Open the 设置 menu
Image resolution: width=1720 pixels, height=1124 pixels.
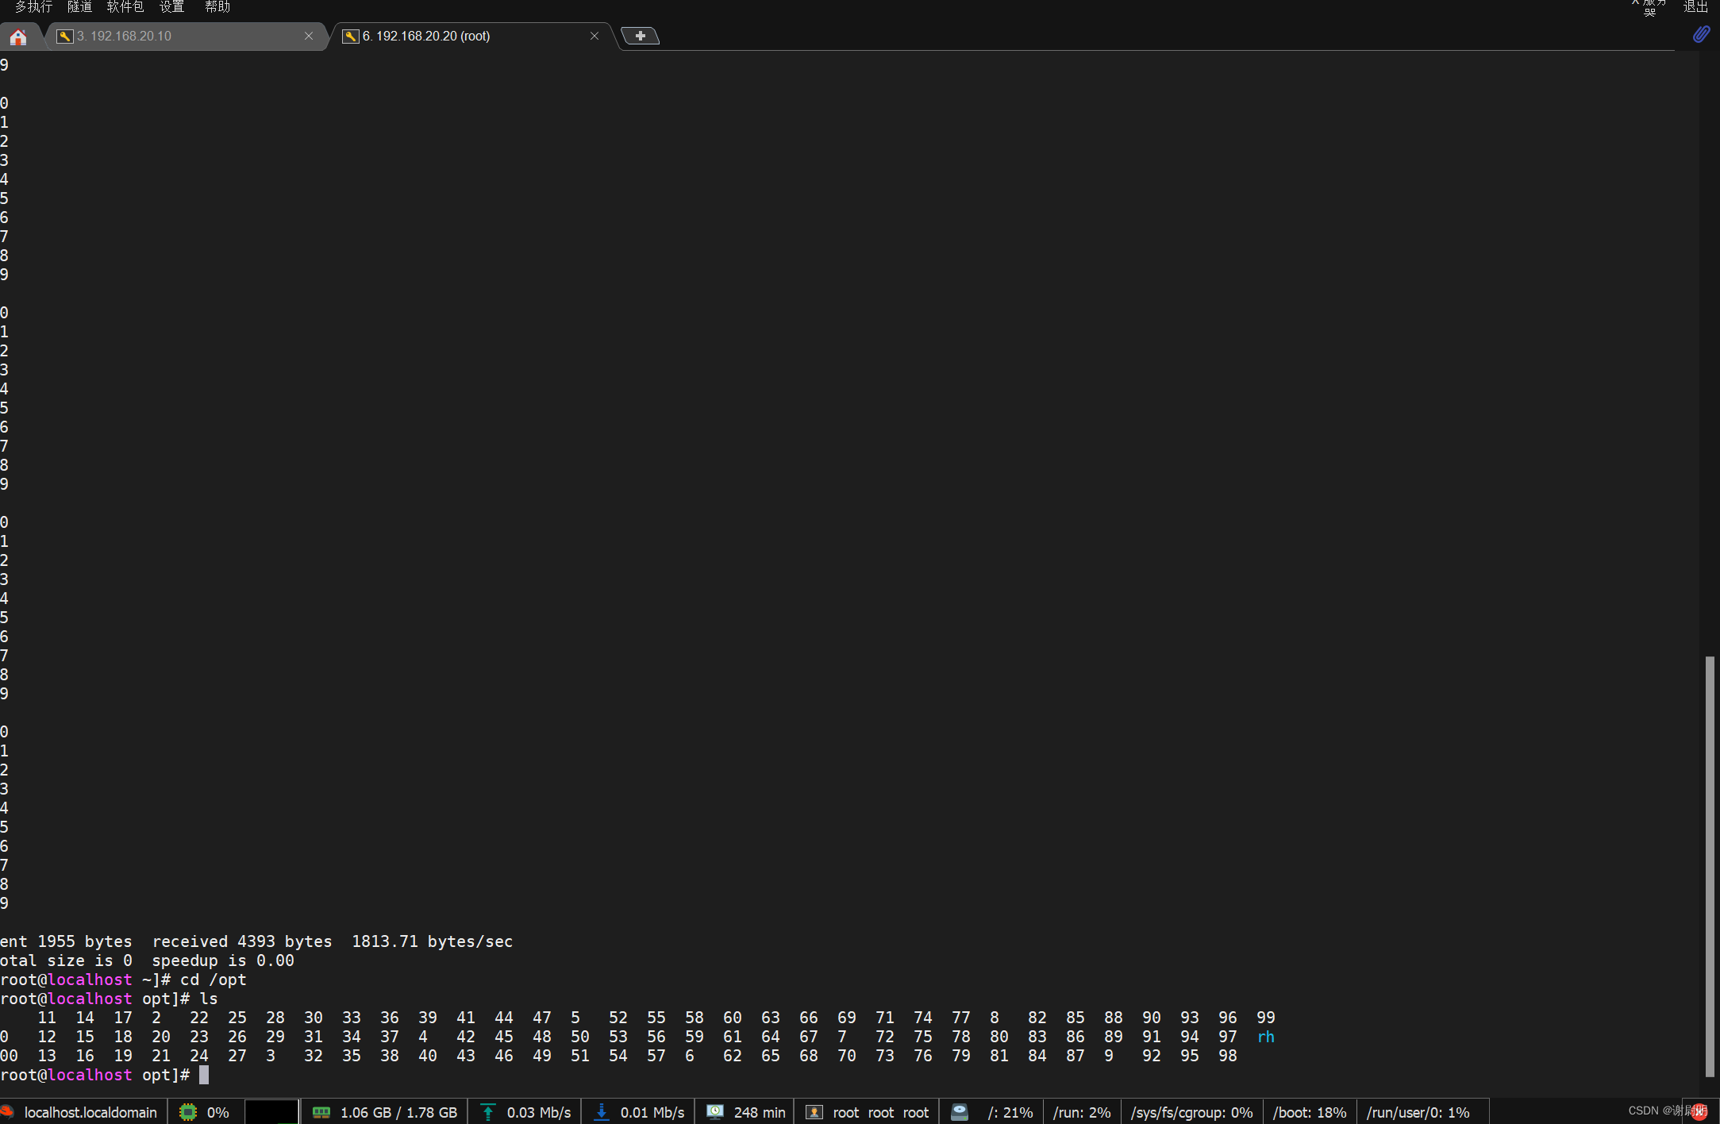(x=171, y=7)
